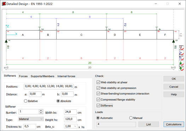Choose Automatic loads option
This screenshot has height=131, width=186.
(98, 118)
